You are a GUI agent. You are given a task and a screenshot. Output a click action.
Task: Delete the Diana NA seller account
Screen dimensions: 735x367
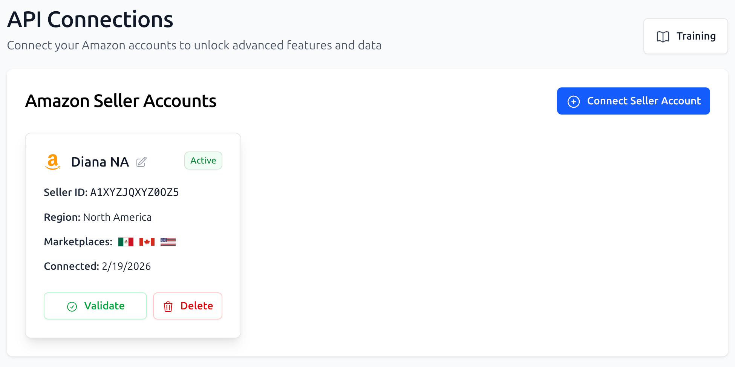(187, 306)
